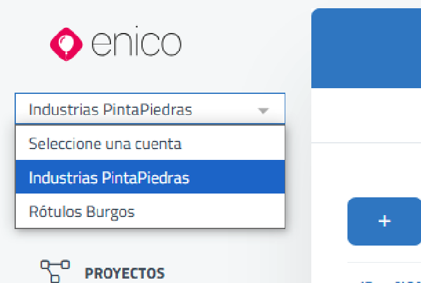Reset selection with "Seleccione una cuenta"
Viewport: 421px width, 283px height.
click(x=105, y=143)
